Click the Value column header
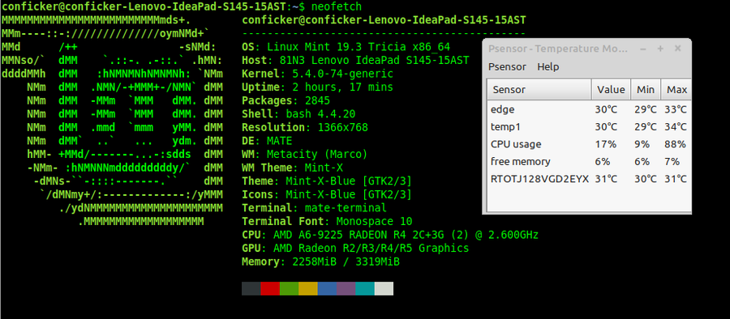Viewport: 730px width, 319px height. click(x=612, y=89)
